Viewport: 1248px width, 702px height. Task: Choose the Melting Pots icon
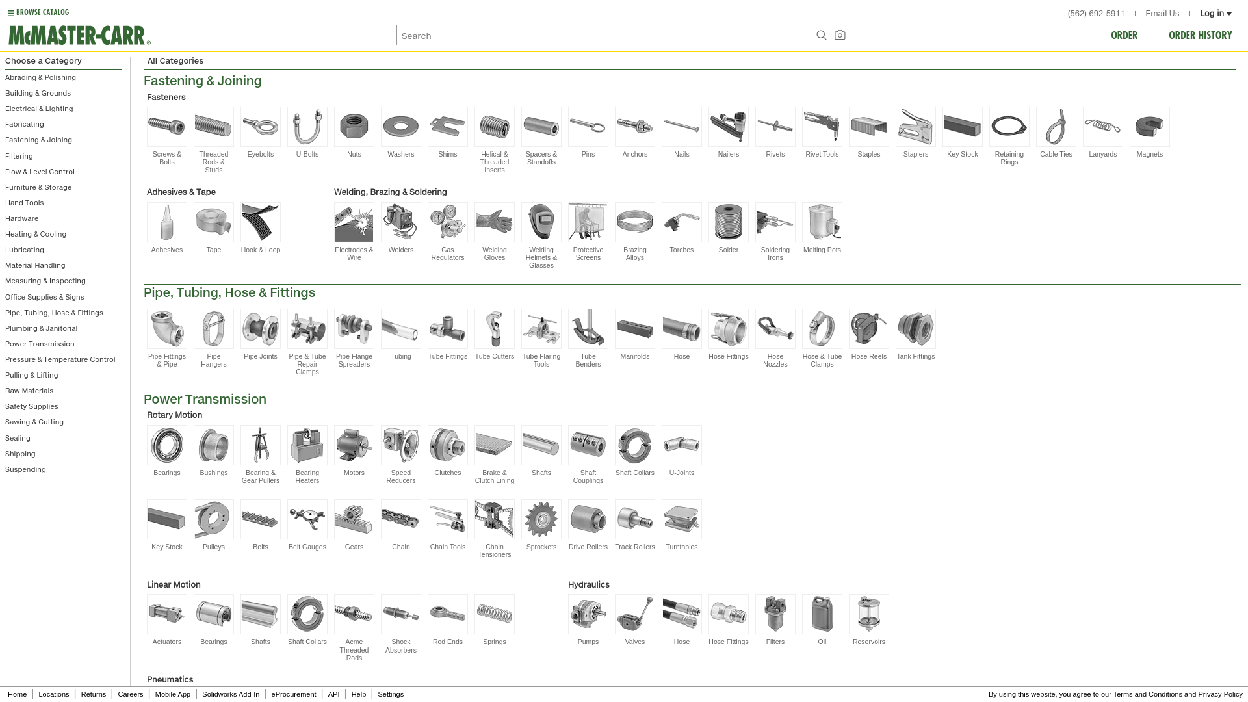[822, 222]
